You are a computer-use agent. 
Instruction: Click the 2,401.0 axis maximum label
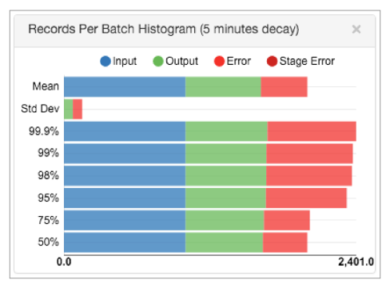coord(356,262)
